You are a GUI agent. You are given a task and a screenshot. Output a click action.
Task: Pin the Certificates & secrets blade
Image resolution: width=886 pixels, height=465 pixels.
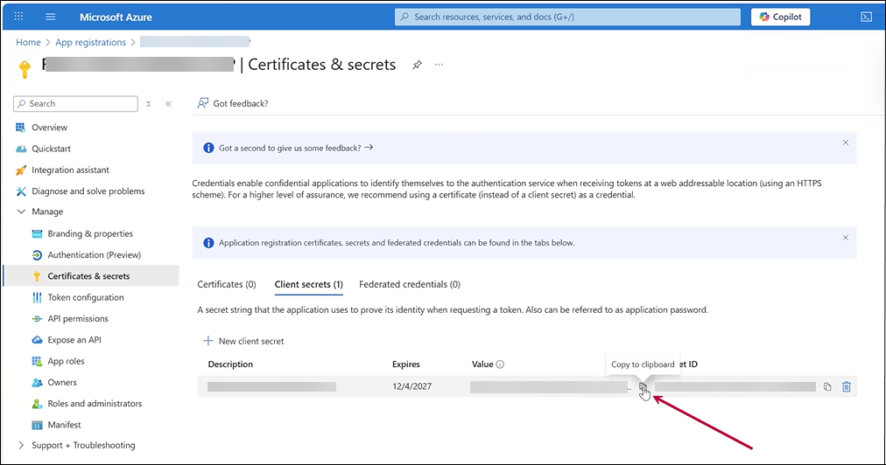(417, 65)
